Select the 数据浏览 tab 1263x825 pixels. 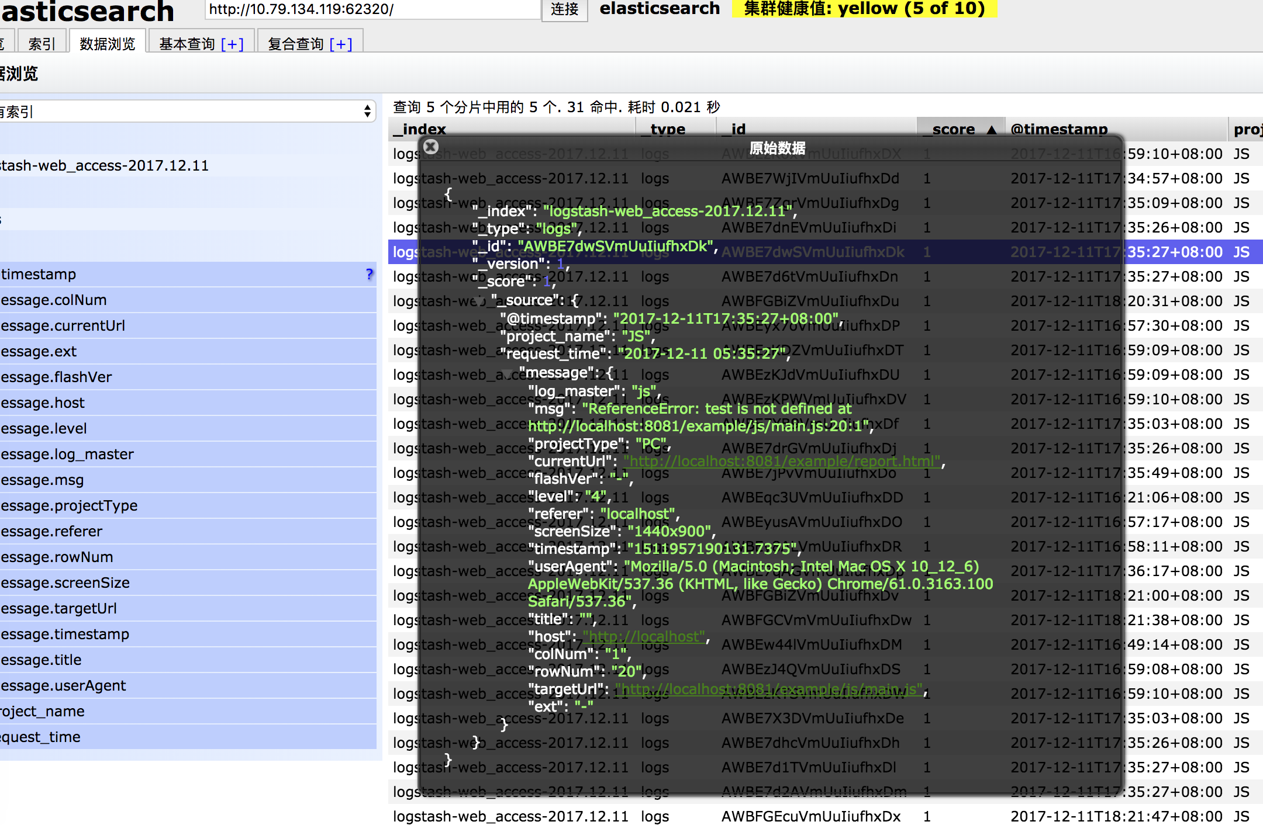(107, 44)
